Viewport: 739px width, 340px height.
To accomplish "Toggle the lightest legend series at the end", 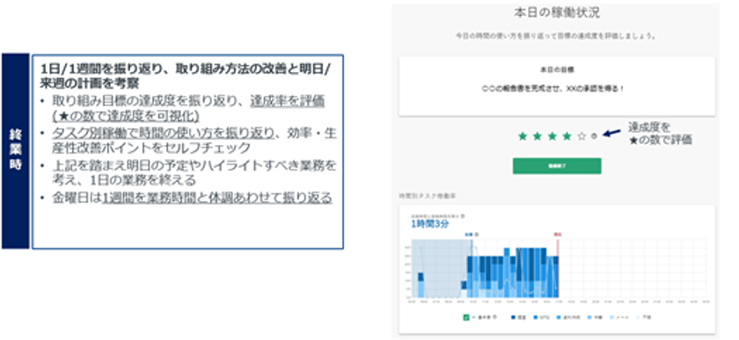I will coord(644,317).
